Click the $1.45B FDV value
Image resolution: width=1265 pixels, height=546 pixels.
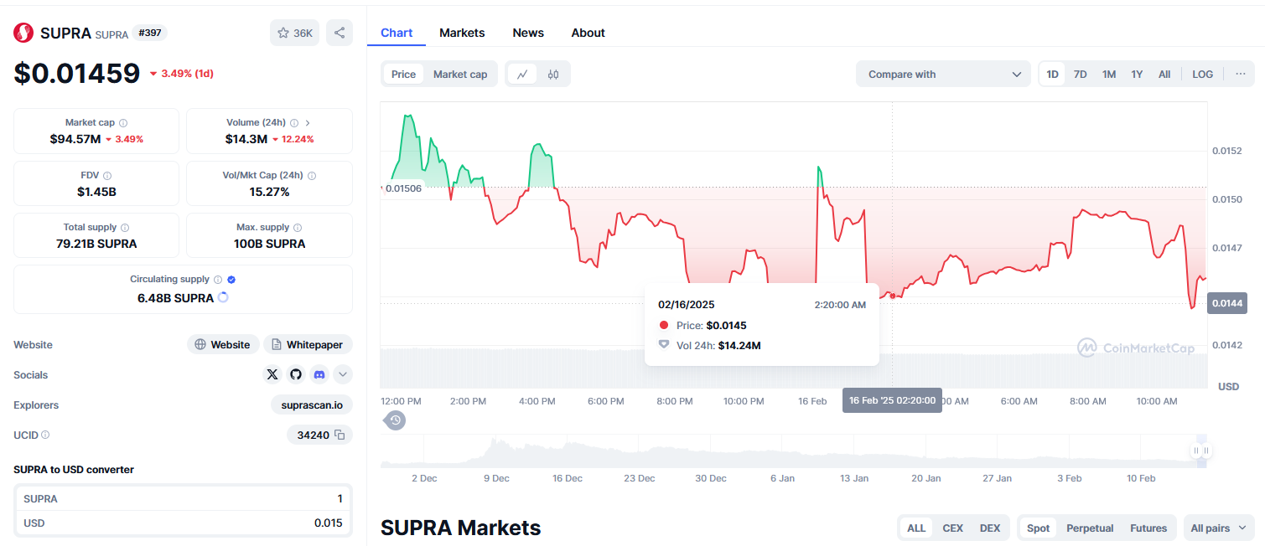tap(96, 192)
